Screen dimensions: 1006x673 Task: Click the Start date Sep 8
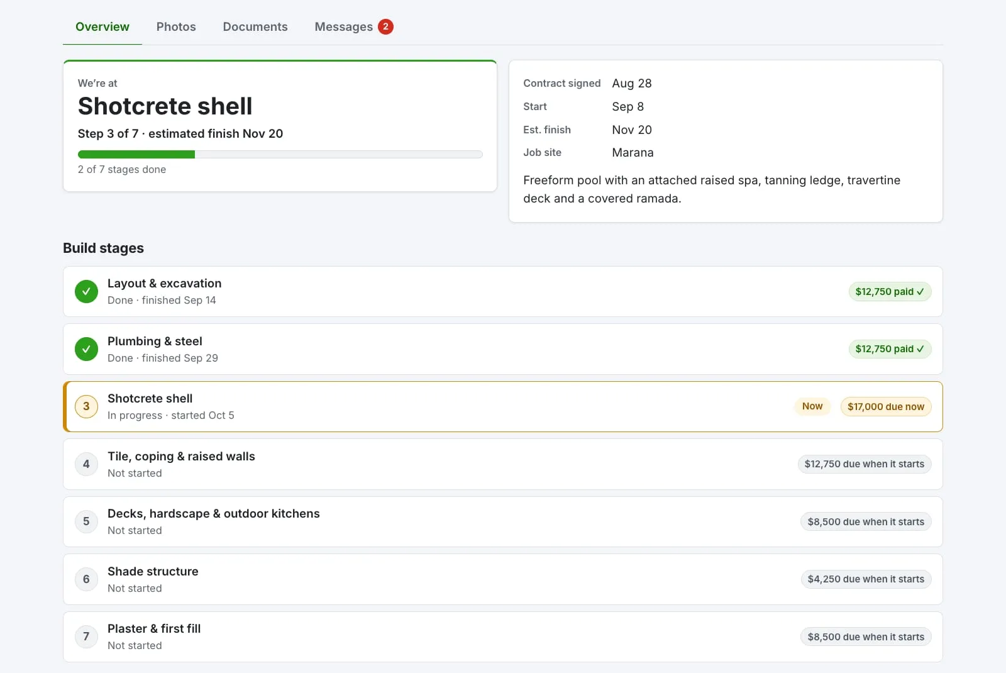click(x=628, y=107)
